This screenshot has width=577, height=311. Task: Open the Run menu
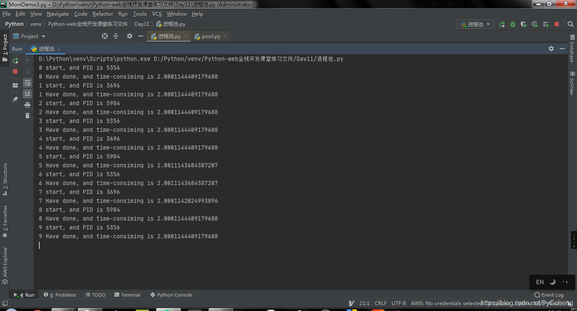pyautogui.click(x=123, y=14)
